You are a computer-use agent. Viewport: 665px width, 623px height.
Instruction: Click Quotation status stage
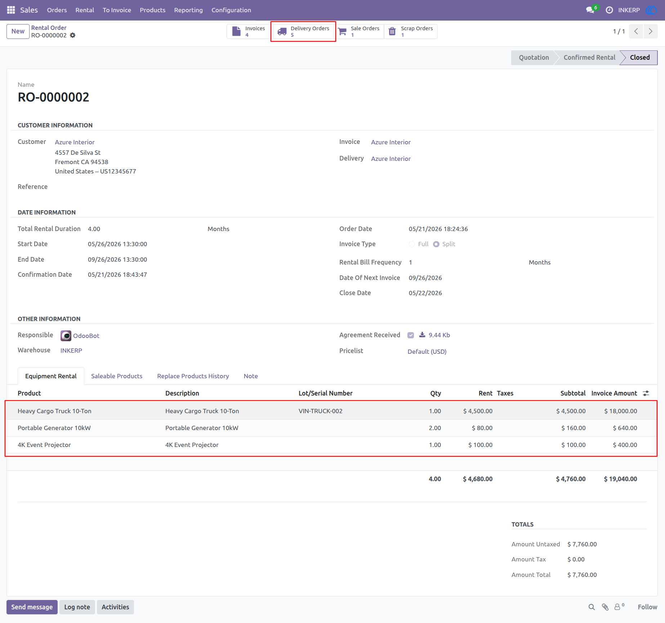tap(534, 58)
